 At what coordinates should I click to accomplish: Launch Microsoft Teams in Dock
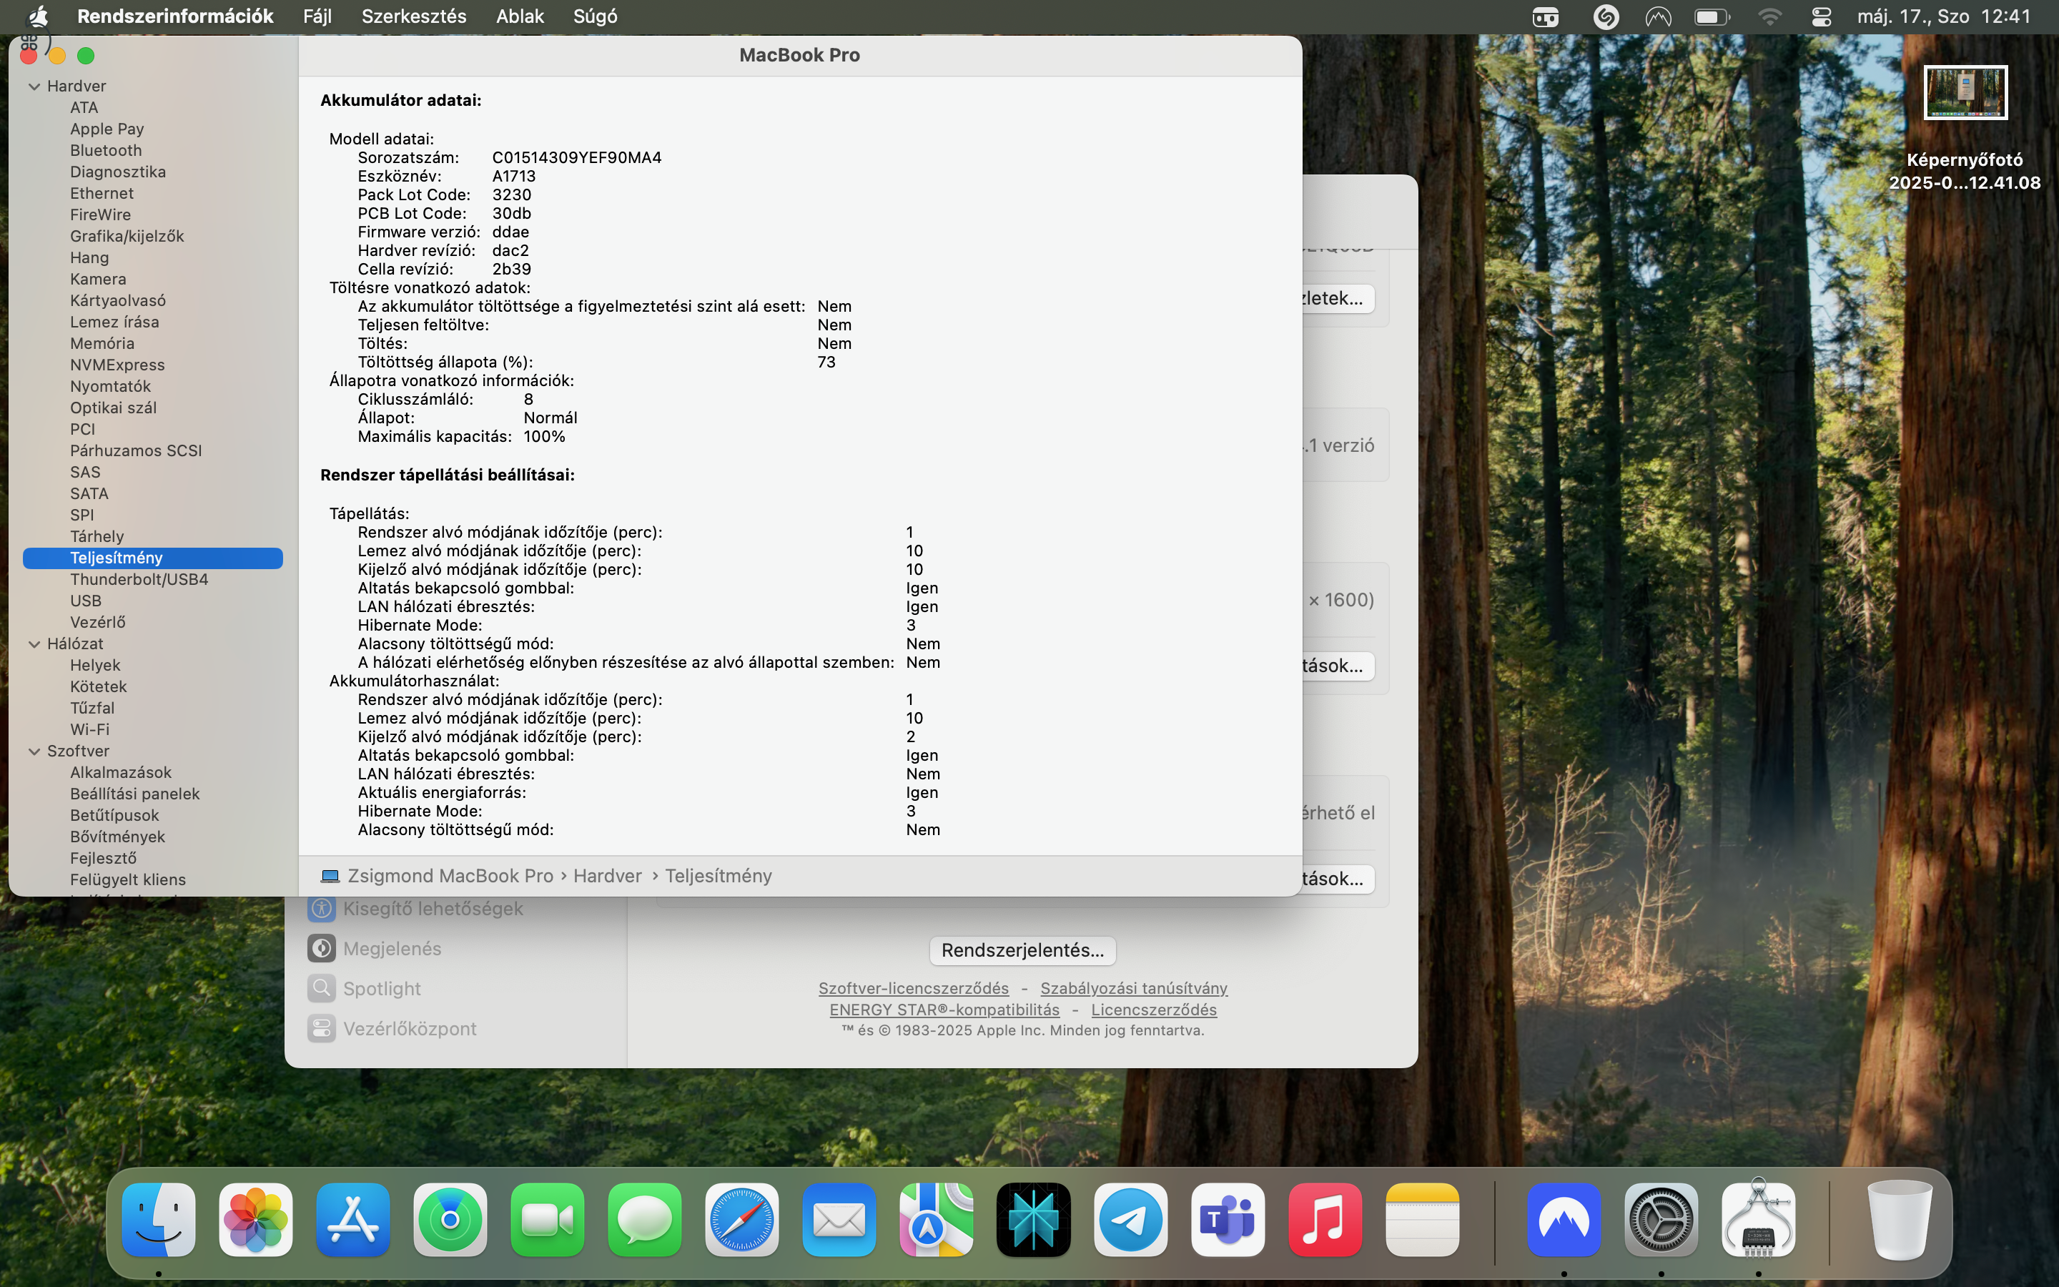click(x=1228, y=1220)
